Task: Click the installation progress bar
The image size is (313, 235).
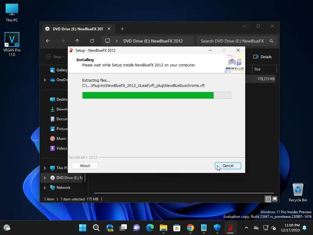Action: [156, 95]
